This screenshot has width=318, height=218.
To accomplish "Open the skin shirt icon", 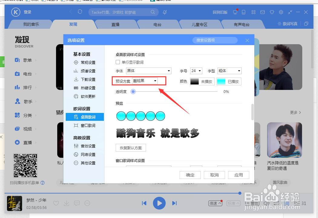I will pyautogui.click(x=272, y=12).
